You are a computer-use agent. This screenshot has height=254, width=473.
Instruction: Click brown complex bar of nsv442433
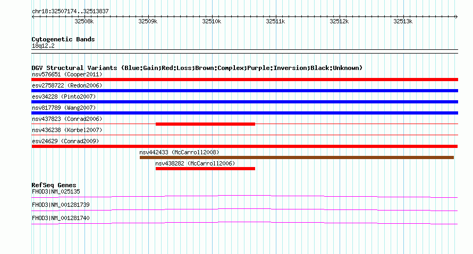(297, 157)
